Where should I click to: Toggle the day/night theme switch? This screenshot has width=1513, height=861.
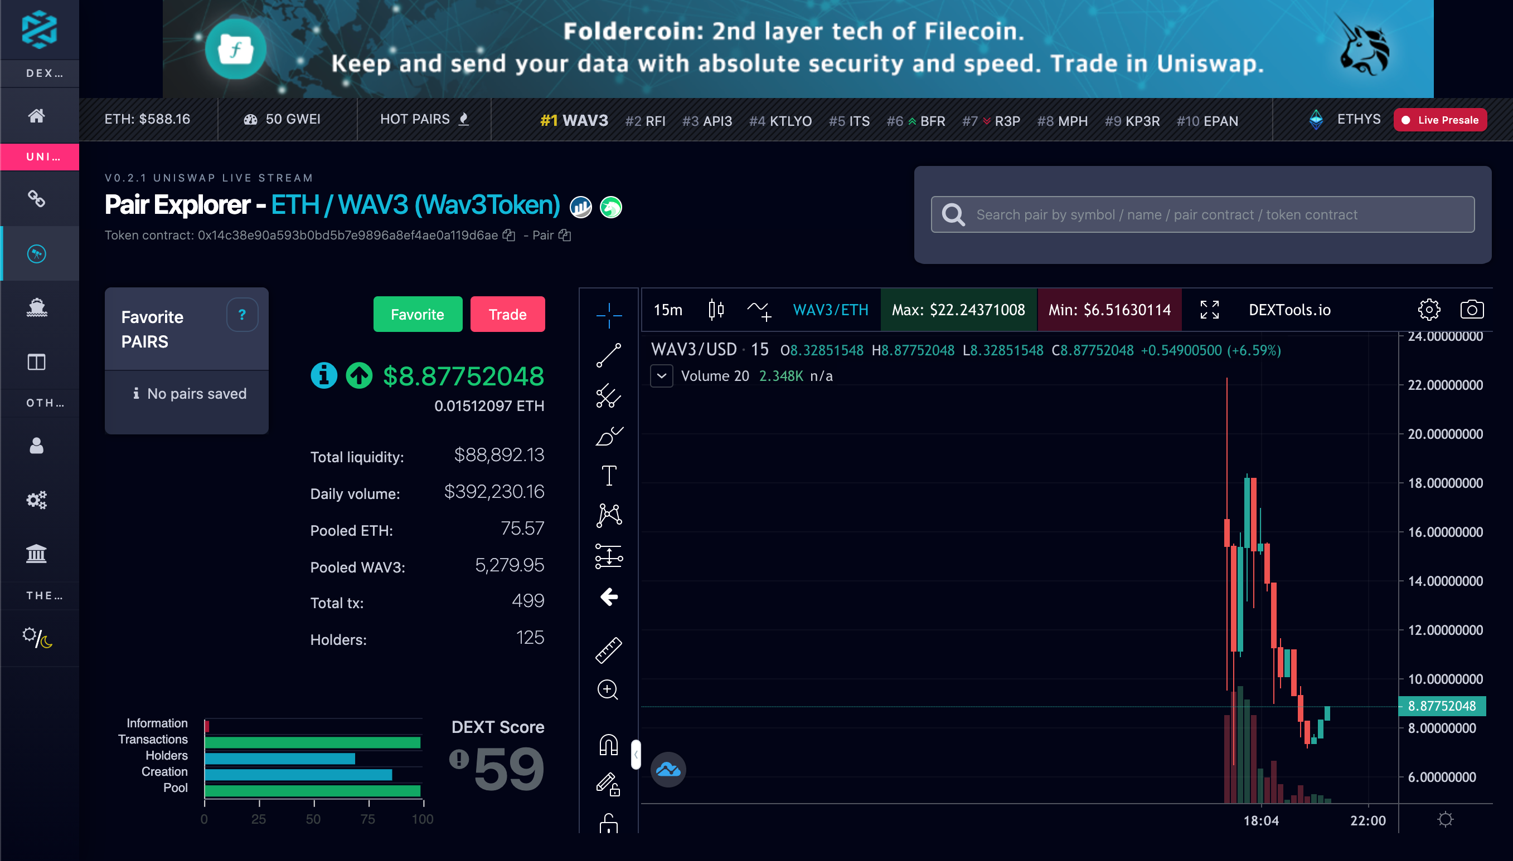point(37,638)
